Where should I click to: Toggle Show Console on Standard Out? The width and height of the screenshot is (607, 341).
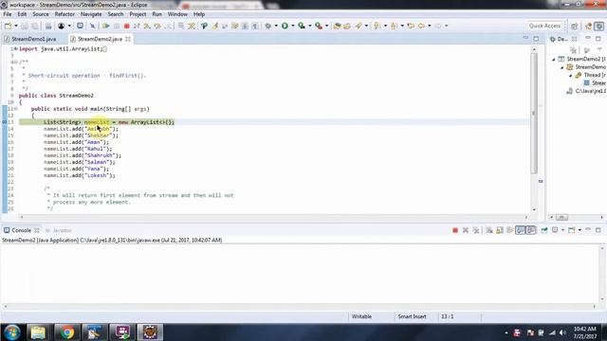(521, 230)
